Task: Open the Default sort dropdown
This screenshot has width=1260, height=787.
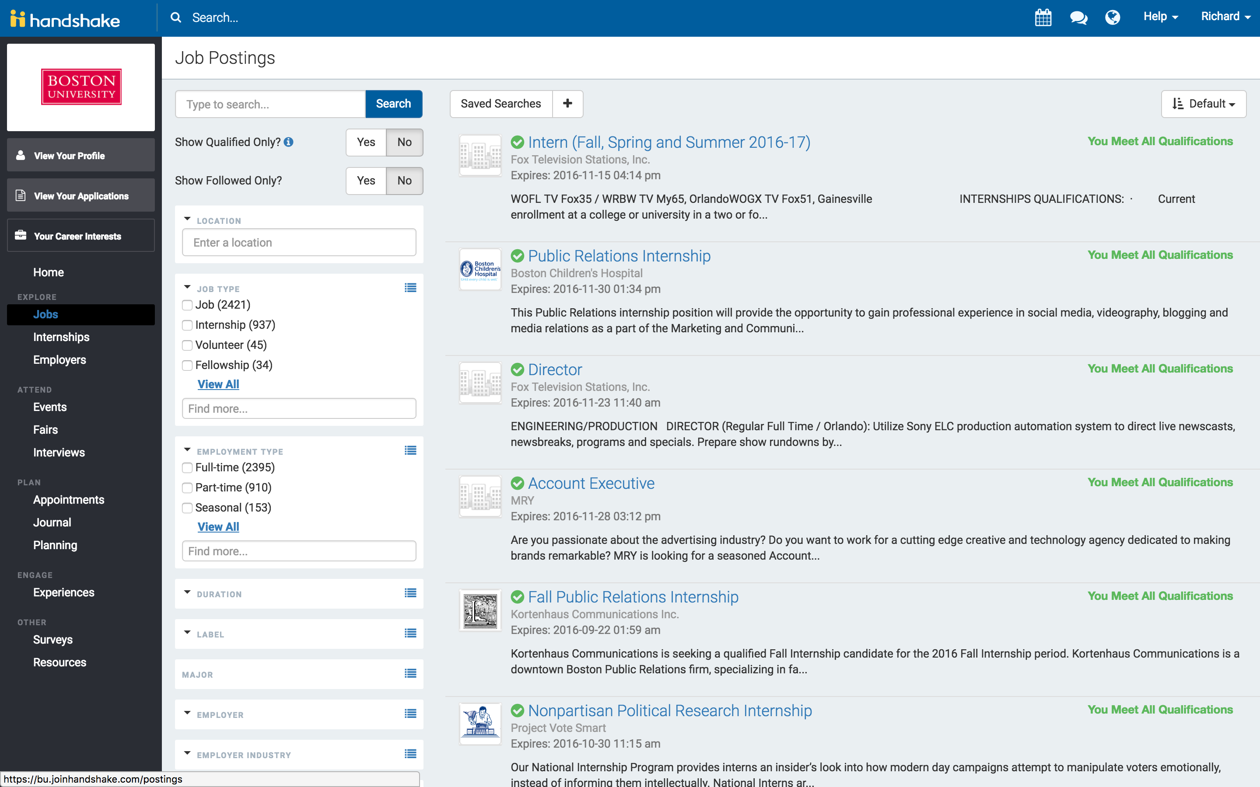Action: [x=1203, y=104]
